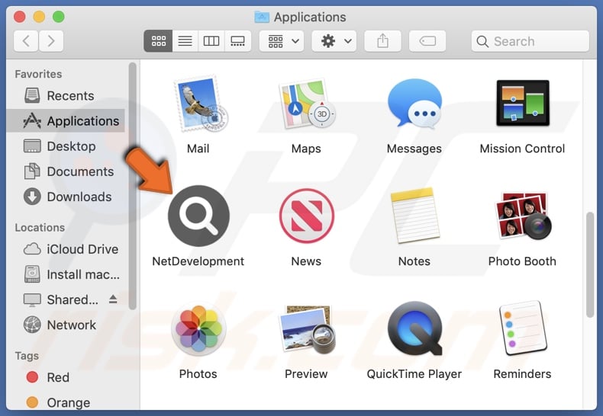Click the Favorites section header
Screen dimensions: 603x416
tap(38, 74)
